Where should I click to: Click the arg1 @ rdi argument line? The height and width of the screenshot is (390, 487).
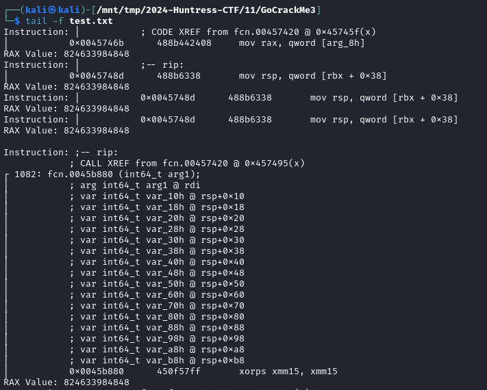pyautogui.click(x=135, y=185)
